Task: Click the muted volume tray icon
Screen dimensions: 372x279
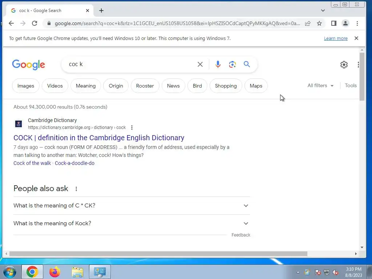Action: coord(335,272)
